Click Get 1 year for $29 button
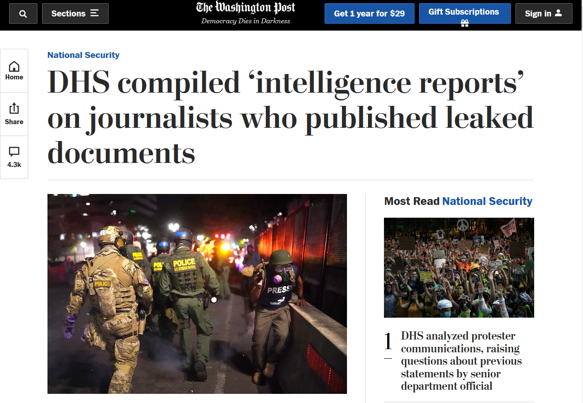This screenshot has width=583, height=403. coord(369,14)
